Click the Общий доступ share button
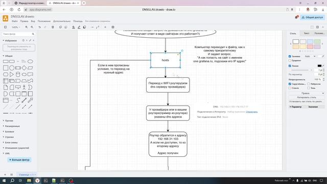 click(x=312, y=17)
